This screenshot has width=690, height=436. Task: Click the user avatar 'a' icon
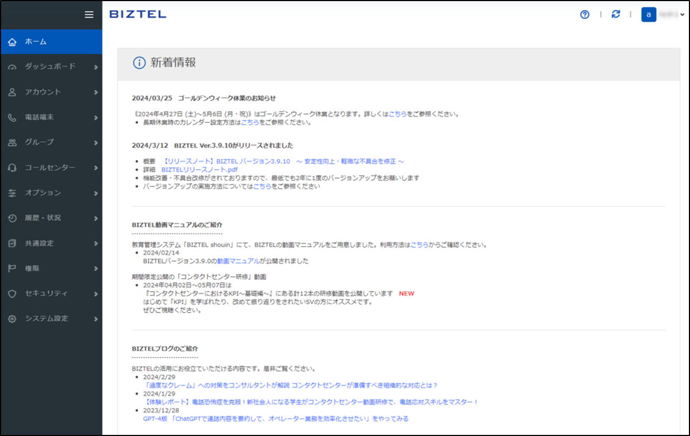coord(649,15)
